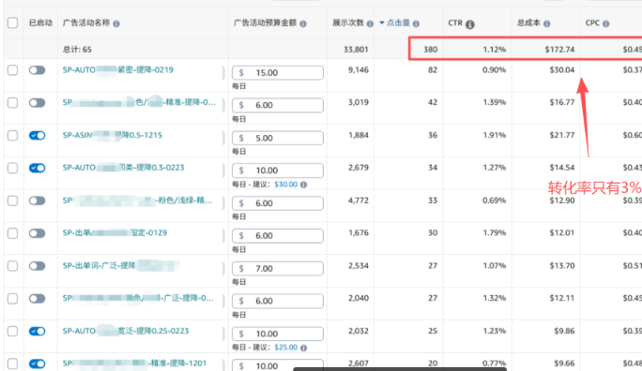The width and height of the screenshot is (642, 371).
Task: Open campaign SP-AUTO 紧密-提降-0219
Action: 118,70
